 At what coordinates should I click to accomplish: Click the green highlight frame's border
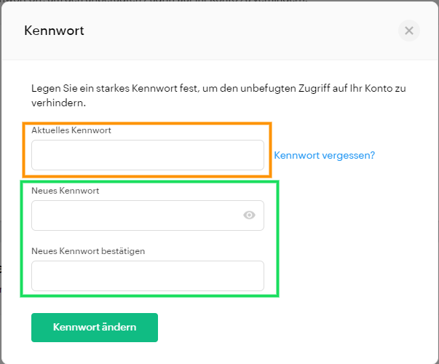coord(150,182)
